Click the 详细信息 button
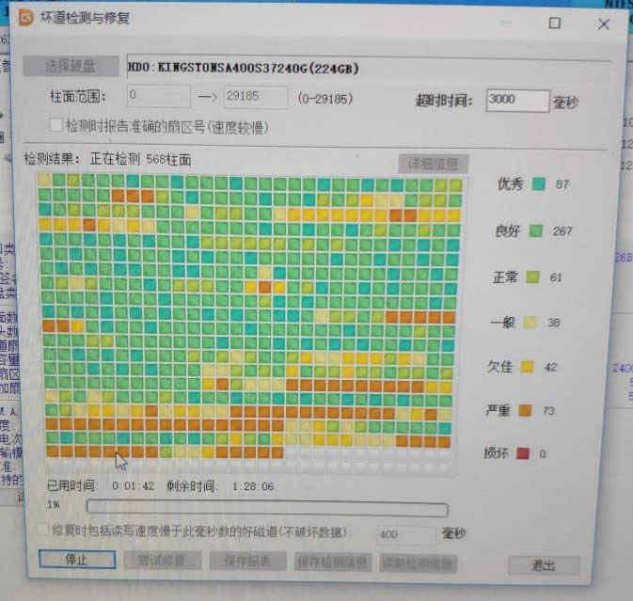Screen dimensions: 633x601 tap(434, 165)
